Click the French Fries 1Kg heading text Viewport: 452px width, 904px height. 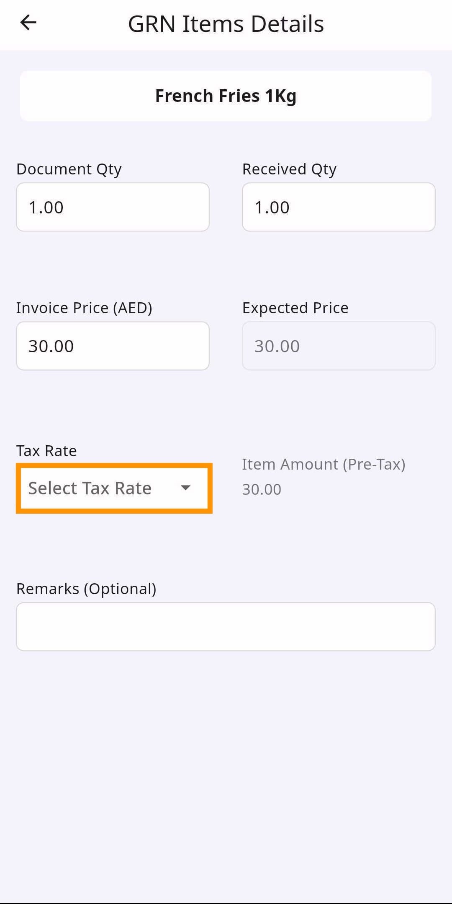(x=226, y=96)
